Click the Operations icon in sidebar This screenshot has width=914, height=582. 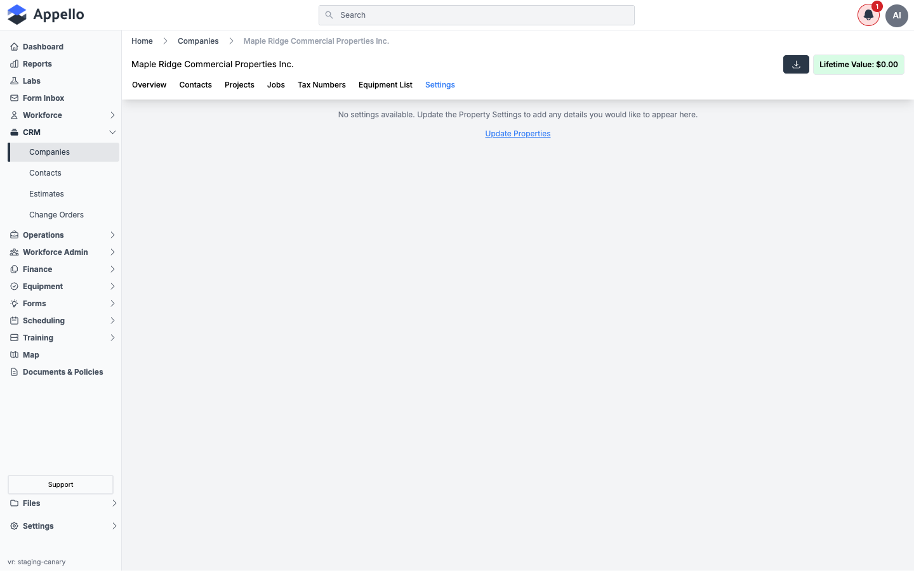14,235
